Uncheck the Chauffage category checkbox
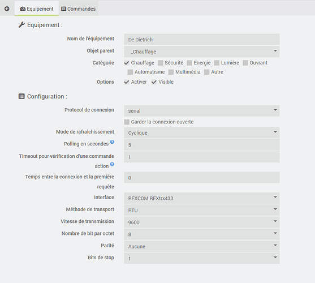 pos(126,63)
